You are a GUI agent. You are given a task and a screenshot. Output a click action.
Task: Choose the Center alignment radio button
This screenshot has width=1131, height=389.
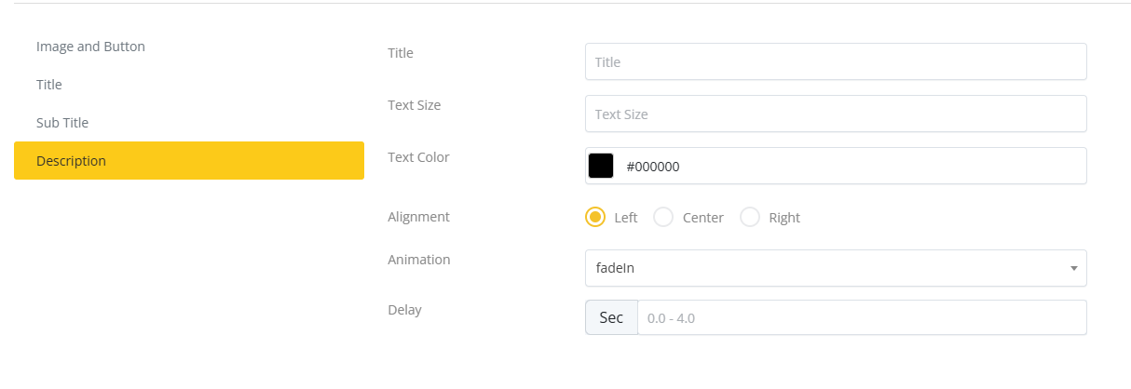pyautogui.click(x=663, y=218)
